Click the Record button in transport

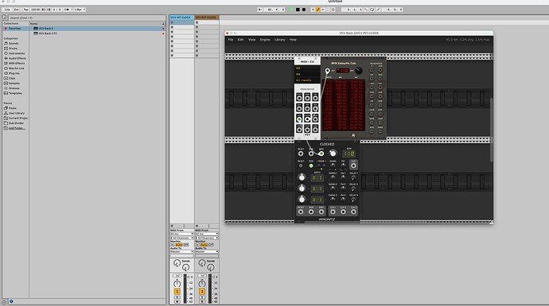pos(304,10)
